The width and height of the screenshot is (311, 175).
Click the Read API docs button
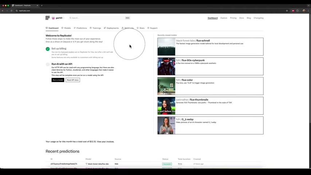point(73,80)
